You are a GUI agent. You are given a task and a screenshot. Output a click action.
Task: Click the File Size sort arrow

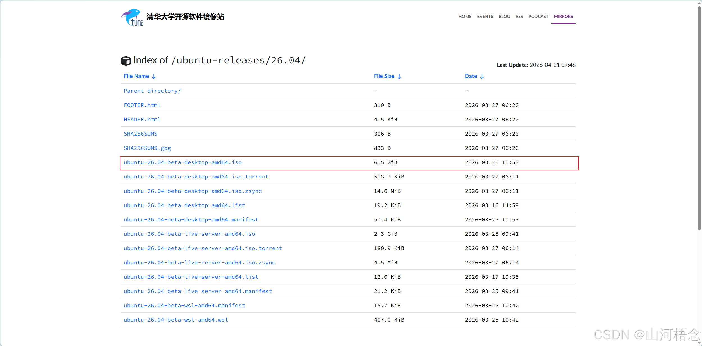[x=399, y=76]
